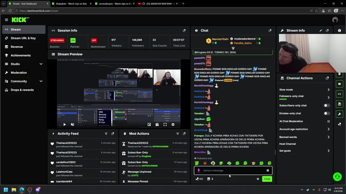Toggle wrench widget in right sidebar
This screenshot has width=346, height=194.
click(340, 114)
